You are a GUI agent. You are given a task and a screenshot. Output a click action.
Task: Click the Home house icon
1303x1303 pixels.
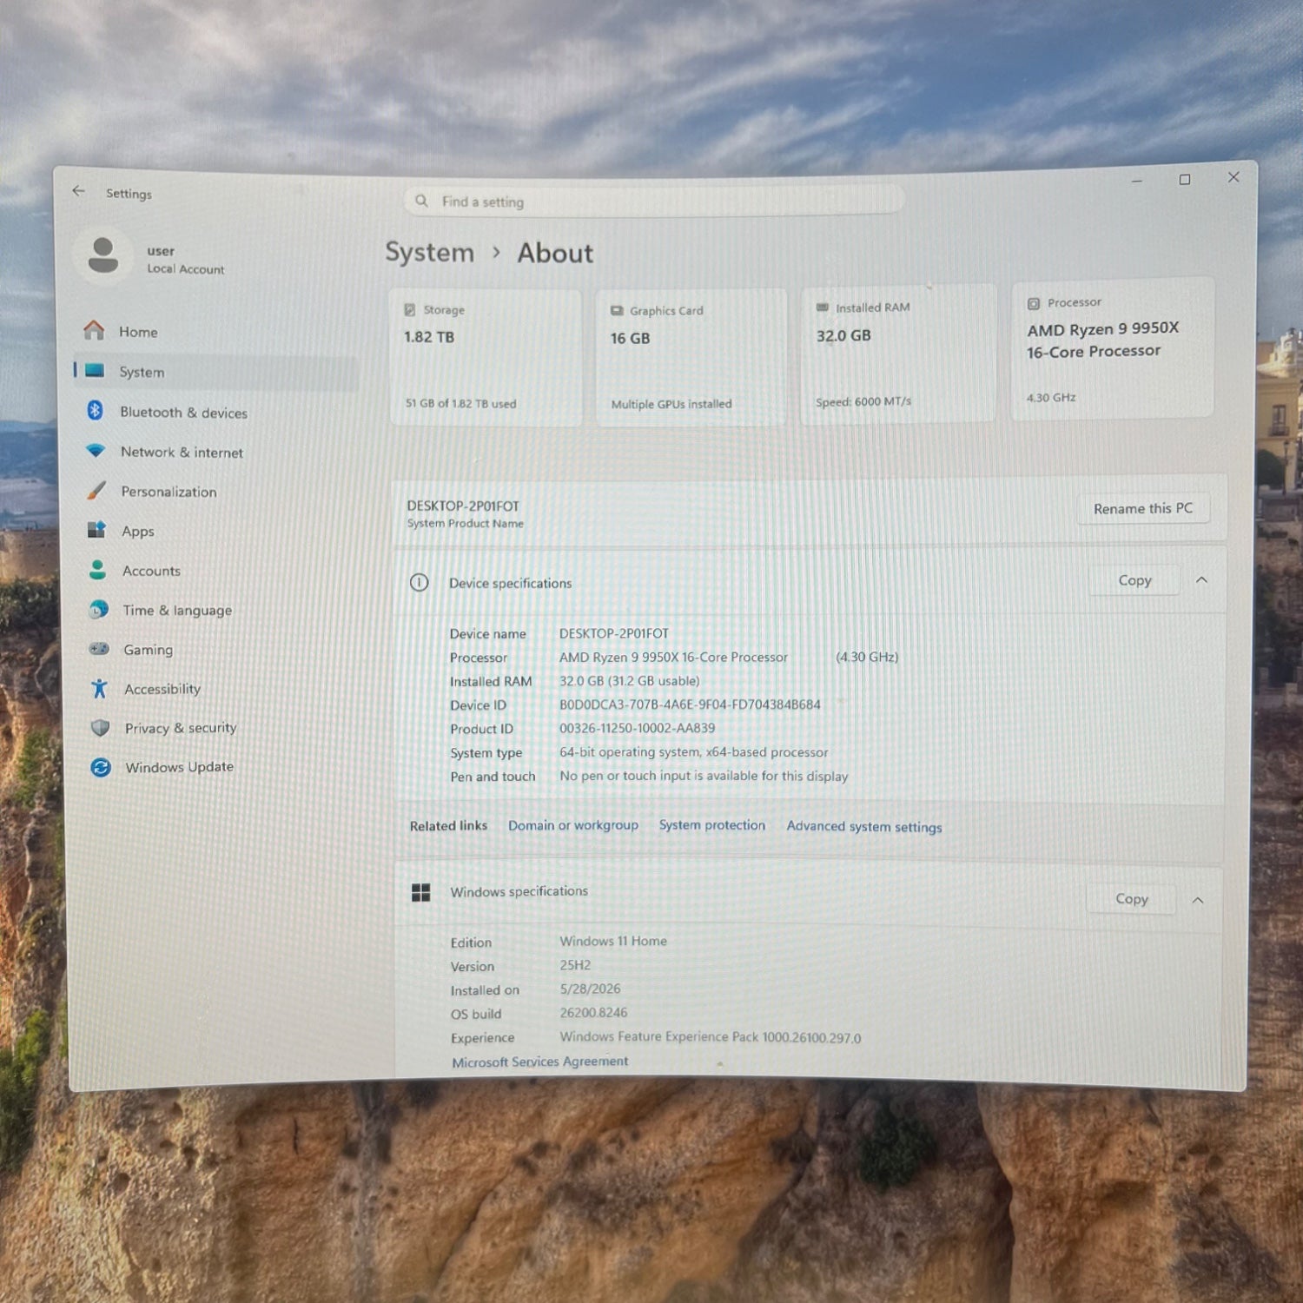94,330
